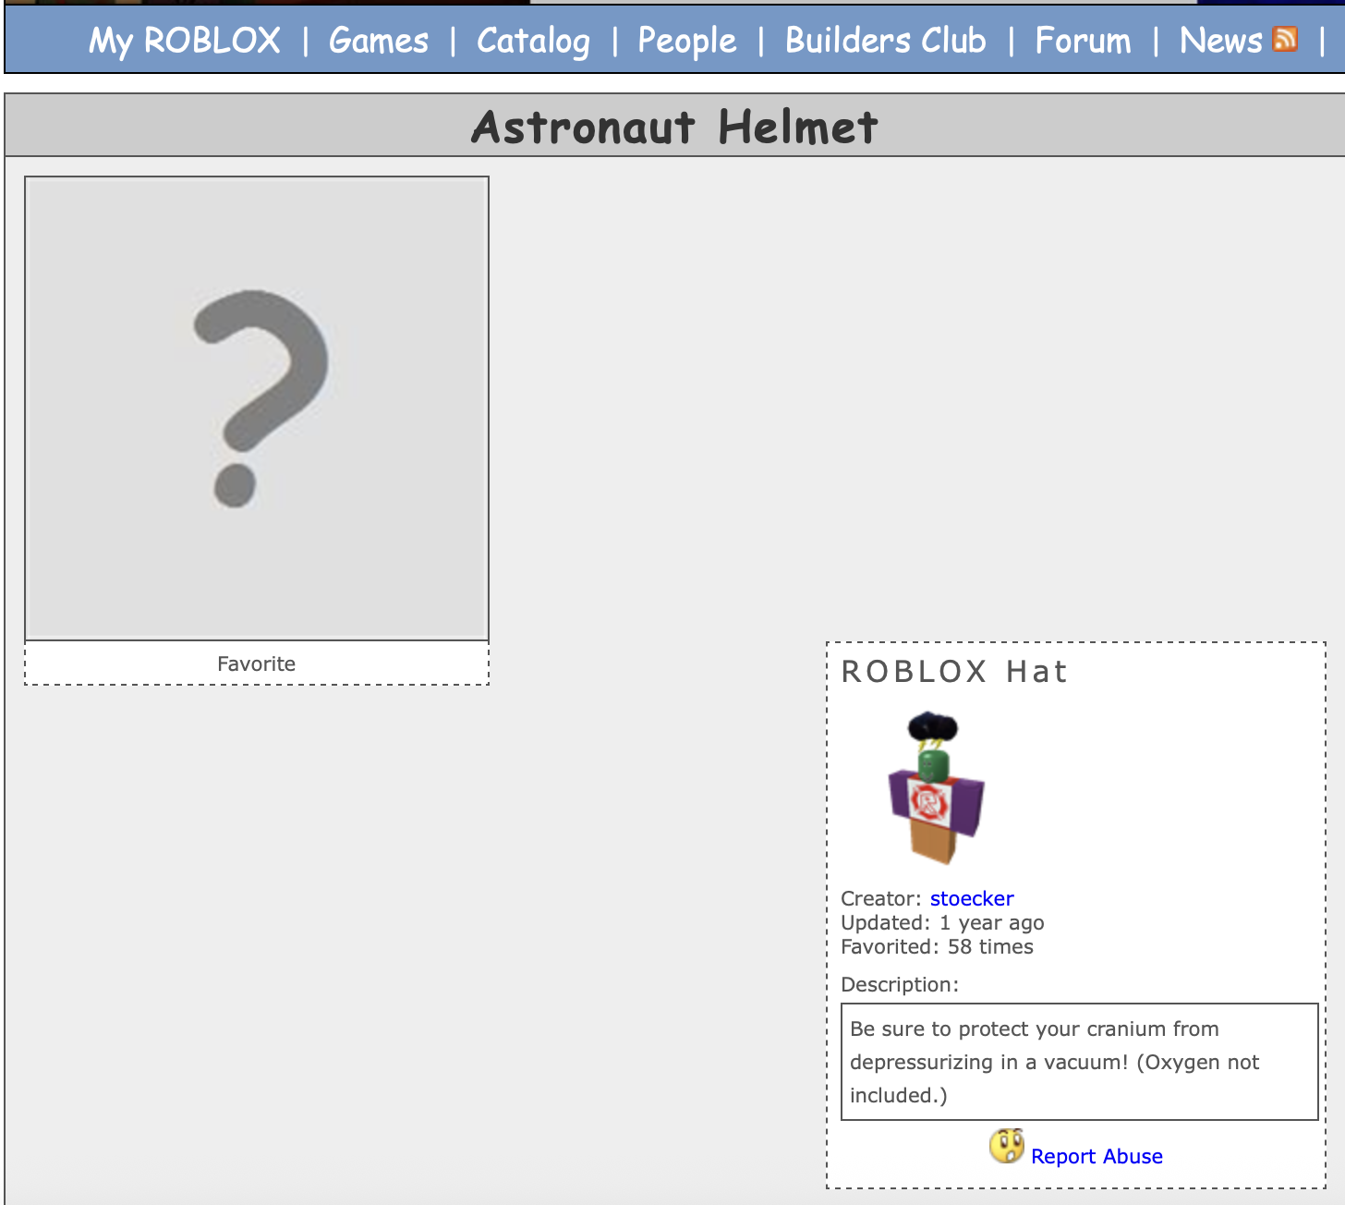This screenshot has height=1205, width=1345.
Task: Click the shocked face Report Abuse icon
Action: (x=1007, y=1146)
